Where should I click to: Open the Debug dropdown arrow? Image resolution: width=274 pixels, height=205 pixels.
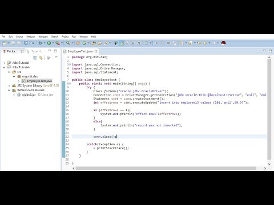(45, 43)
